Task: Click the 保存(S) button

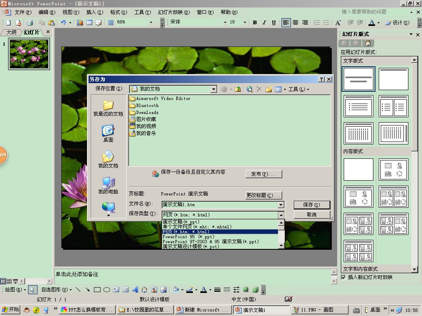Action: (x=312, y=204)
